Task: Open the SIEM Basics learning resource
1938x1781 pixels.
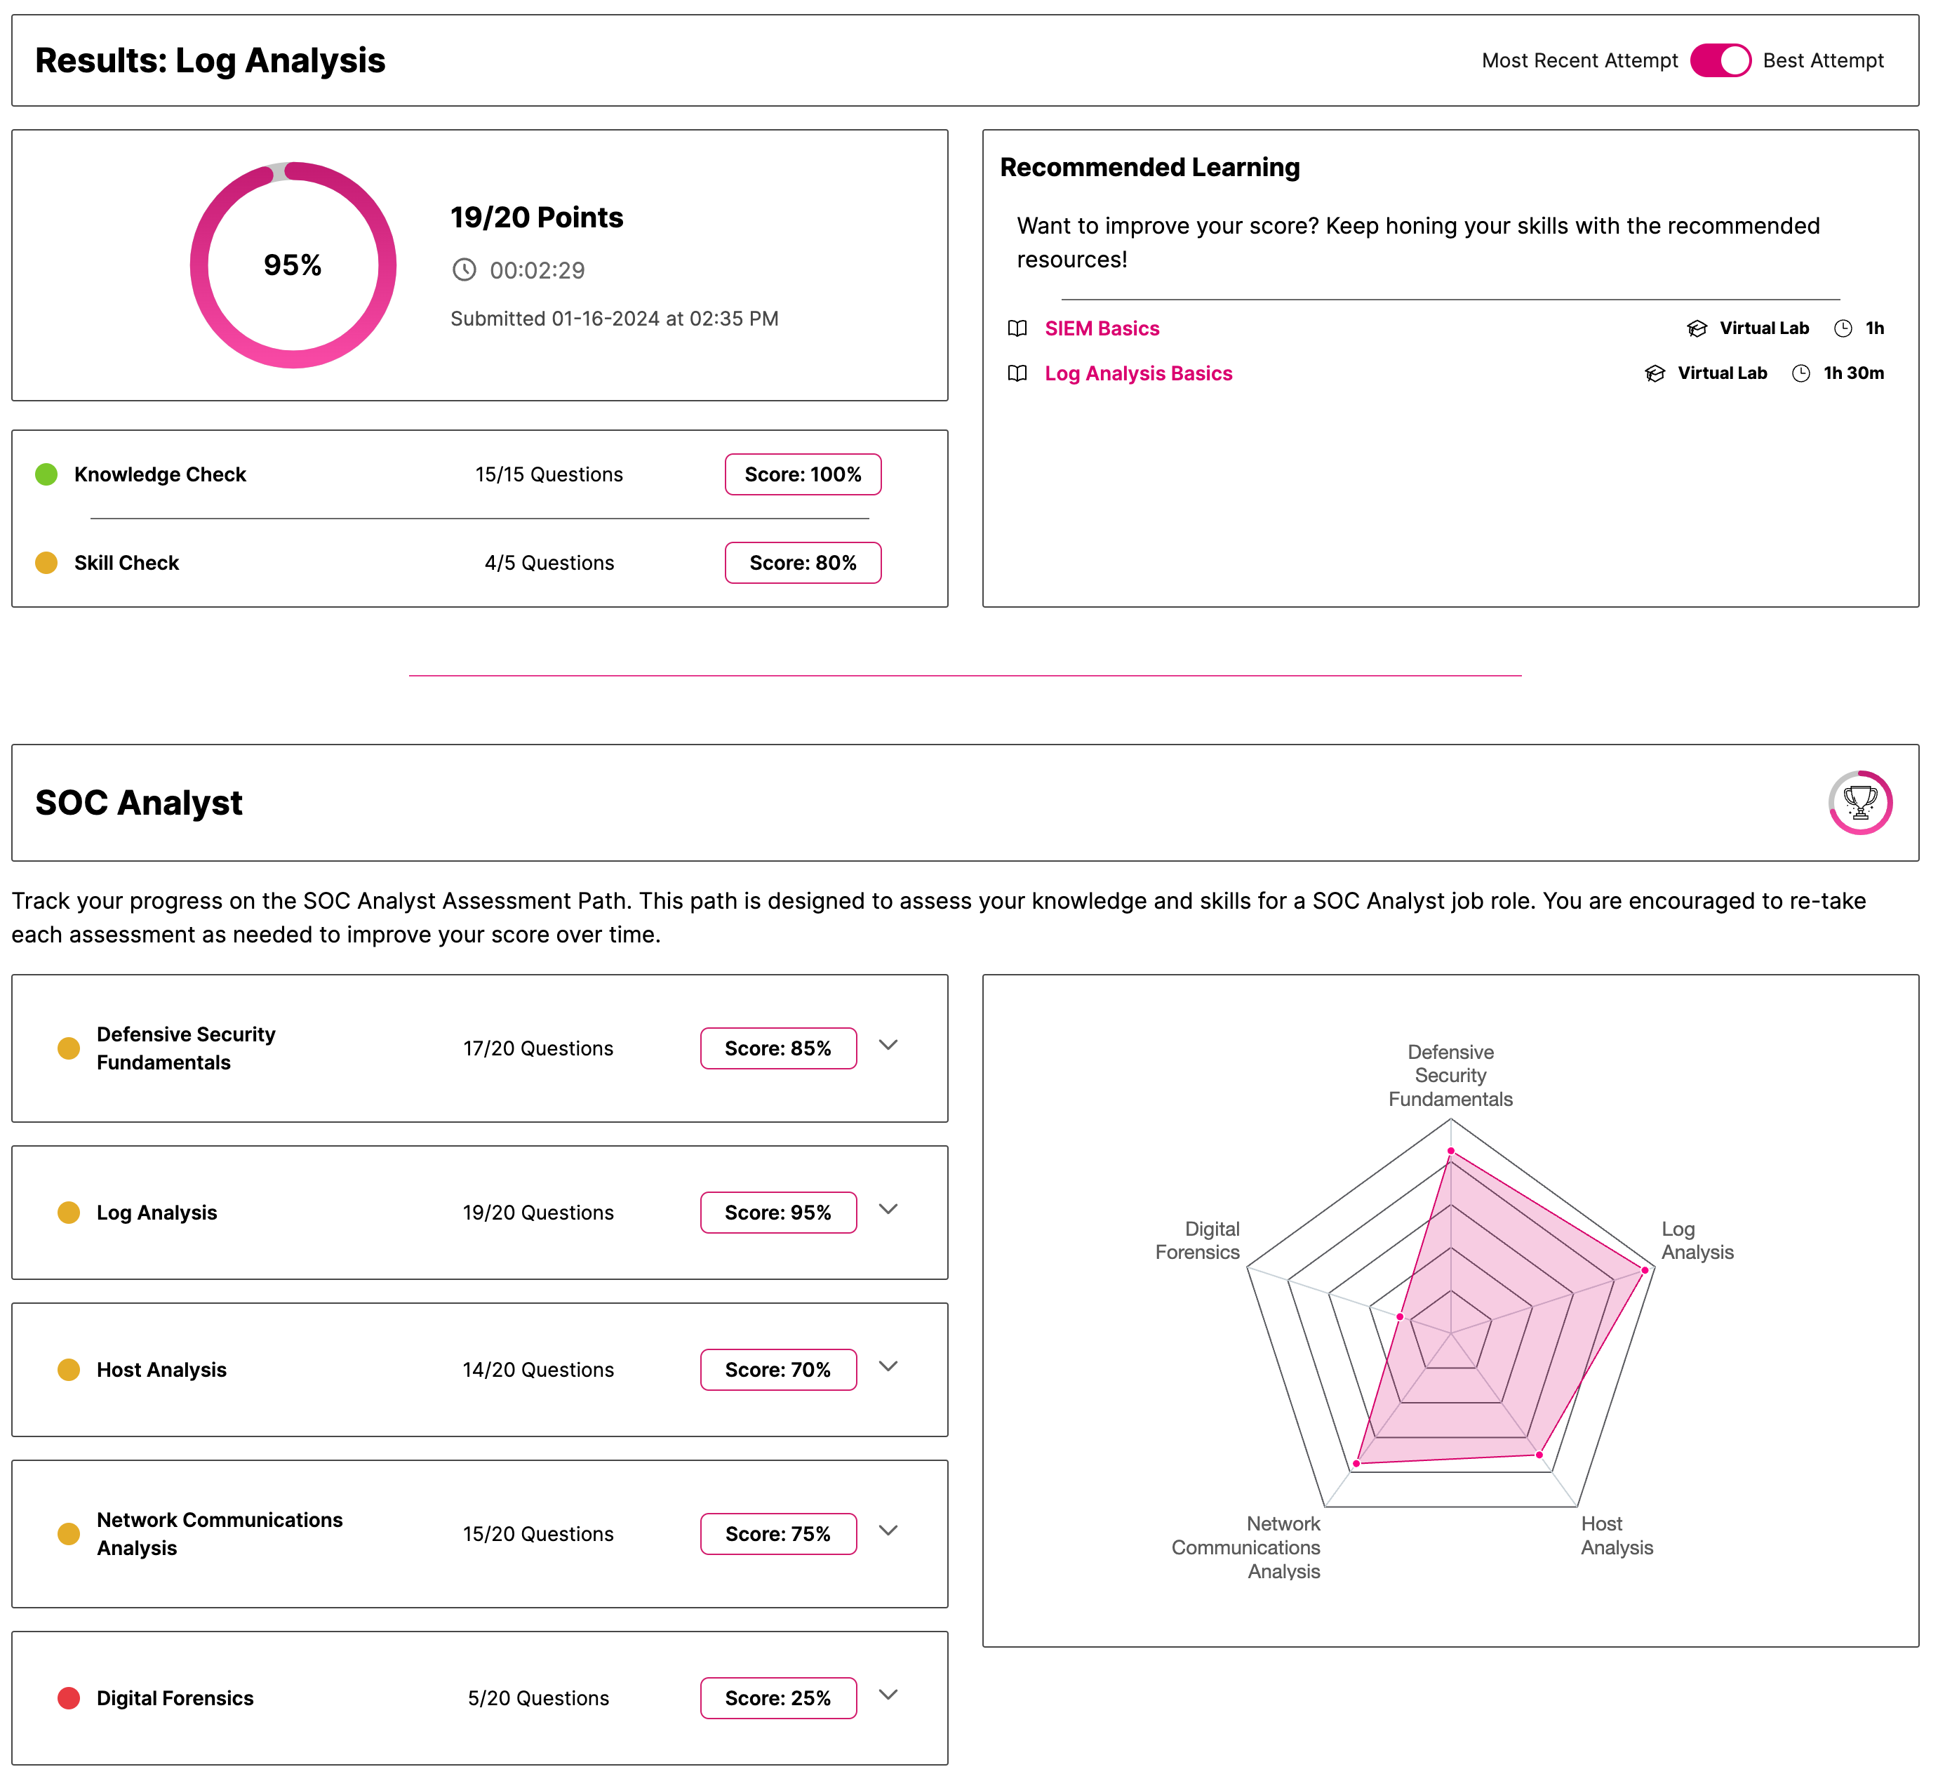Action: (x=1102, y=328)
